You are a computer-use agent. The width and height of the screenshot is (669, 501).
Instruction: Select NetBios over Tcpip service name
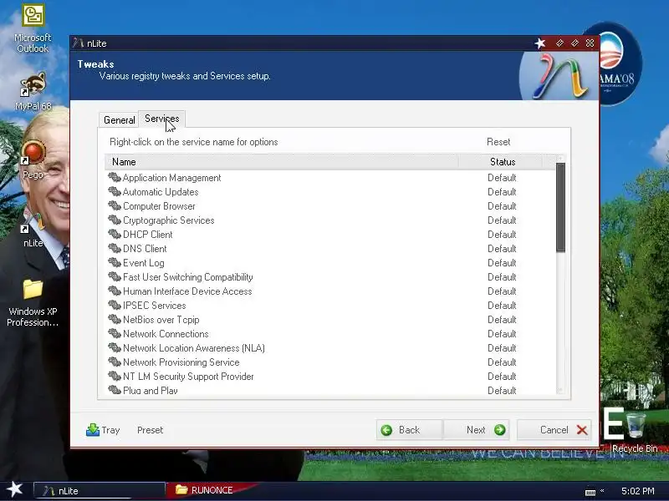(x=161, y=320)
